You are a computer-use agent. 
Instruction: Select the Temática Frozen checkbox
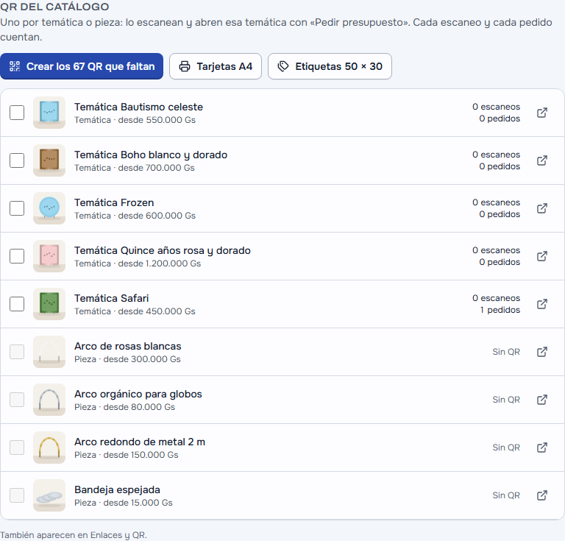[x=17, y=208]
